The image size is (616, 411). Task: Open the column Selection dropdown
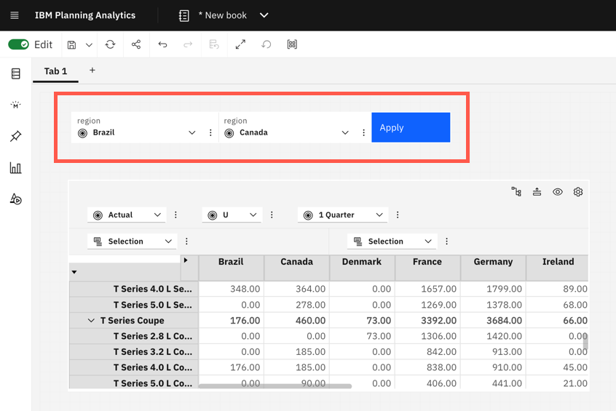coord(392,242)
